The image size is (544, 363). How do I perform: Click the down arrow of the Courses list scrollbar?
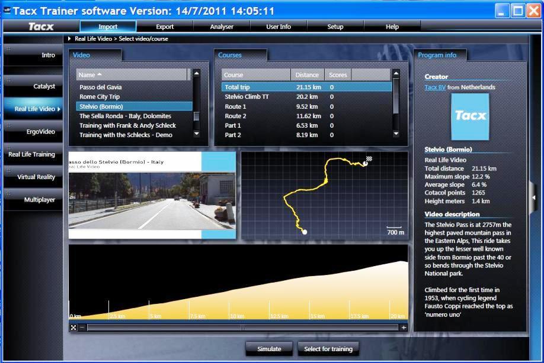tap(396, 134)
